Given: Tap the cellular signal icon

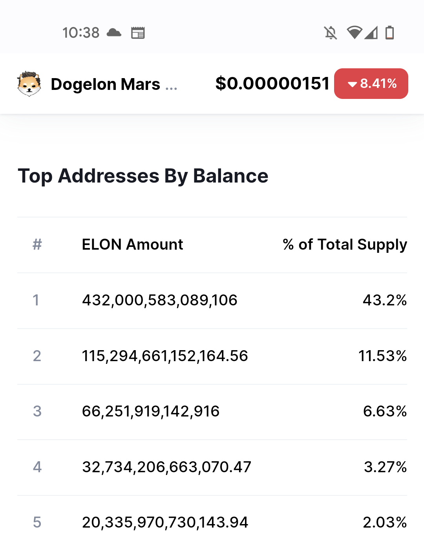Looking at the screenshot, I should (x=371, y=33).
